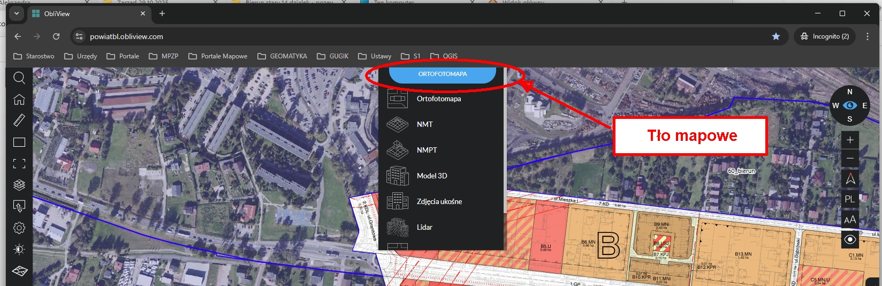Viewport: 882px width, 286px height.
Task: Open the tab search dropdown arrow
Action: pyautogui.click(x=17, y=13)
